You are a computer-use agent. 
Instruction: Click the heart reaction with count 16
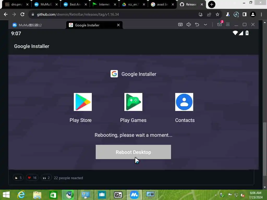tap(32, 178)
